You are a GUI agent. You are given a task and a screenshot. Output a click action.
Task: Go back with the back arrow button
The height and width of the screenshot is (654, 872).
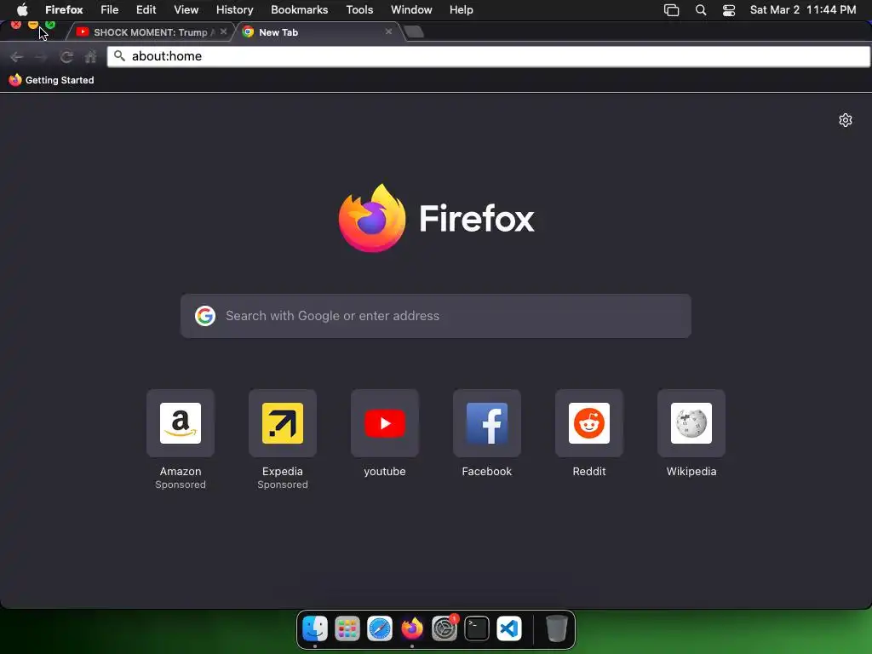(x=17, y=57)
